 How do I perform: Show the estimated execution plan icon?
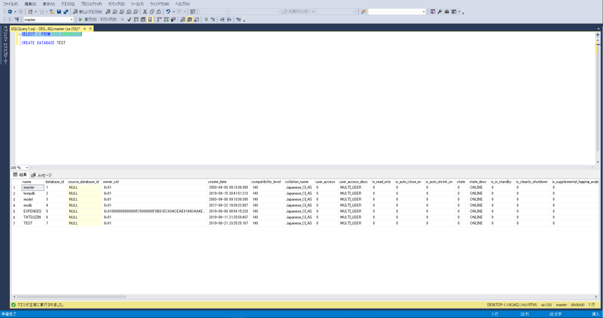pyautogui.click(x=136, y=20)
